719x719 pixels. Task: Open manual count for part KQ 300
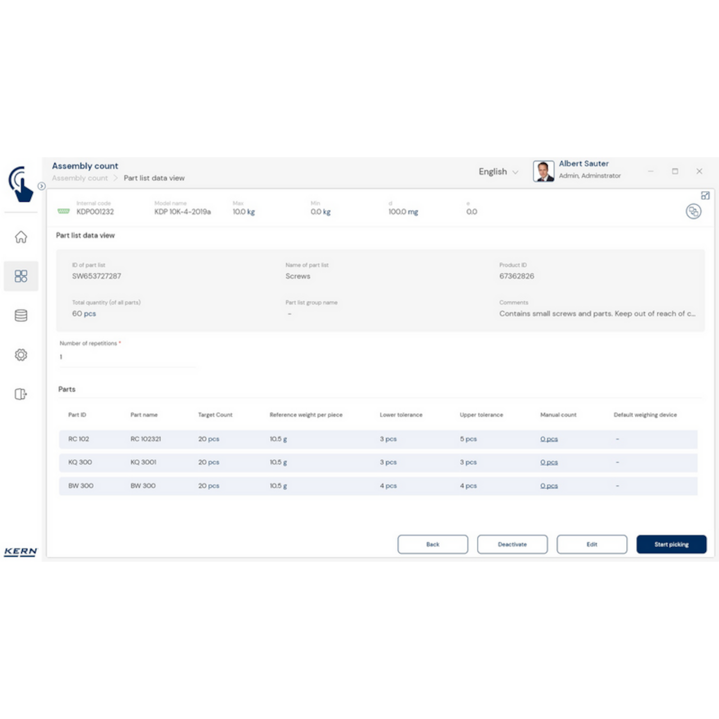pos(549,462)
